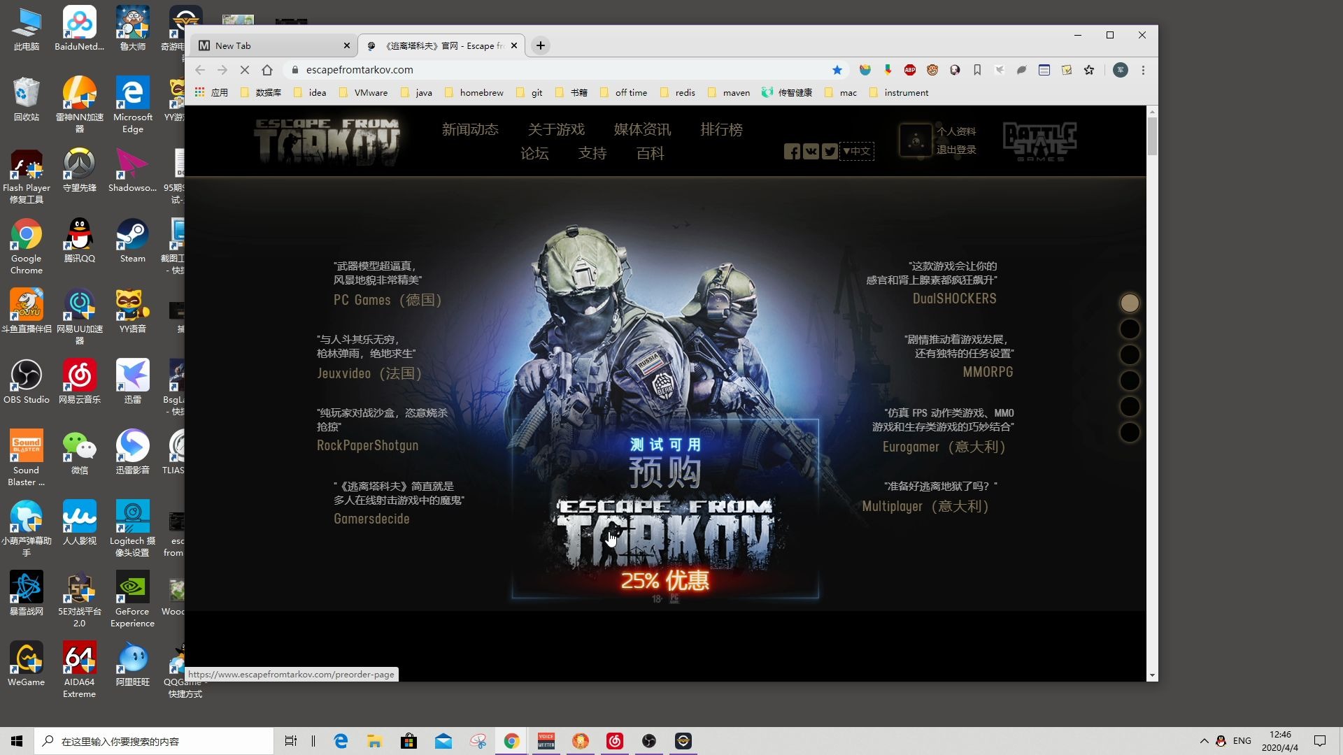This screenshot has height=755, width=1343.
Task: Open the 腾讯QQ desktop shortcut
Action: pos(80,241)
